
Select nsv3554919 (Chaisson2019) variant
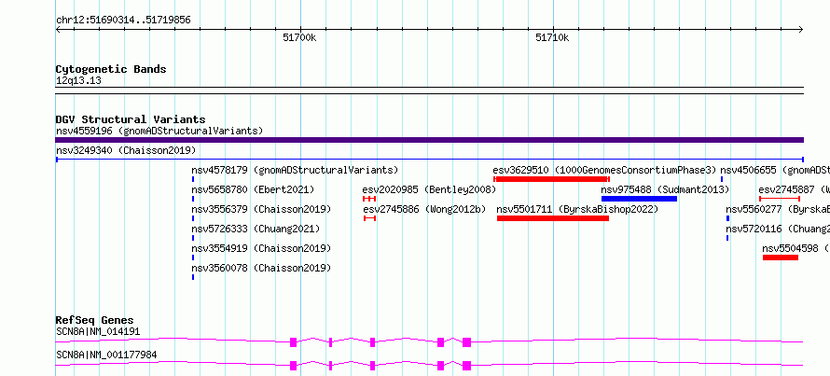point(261,248)
